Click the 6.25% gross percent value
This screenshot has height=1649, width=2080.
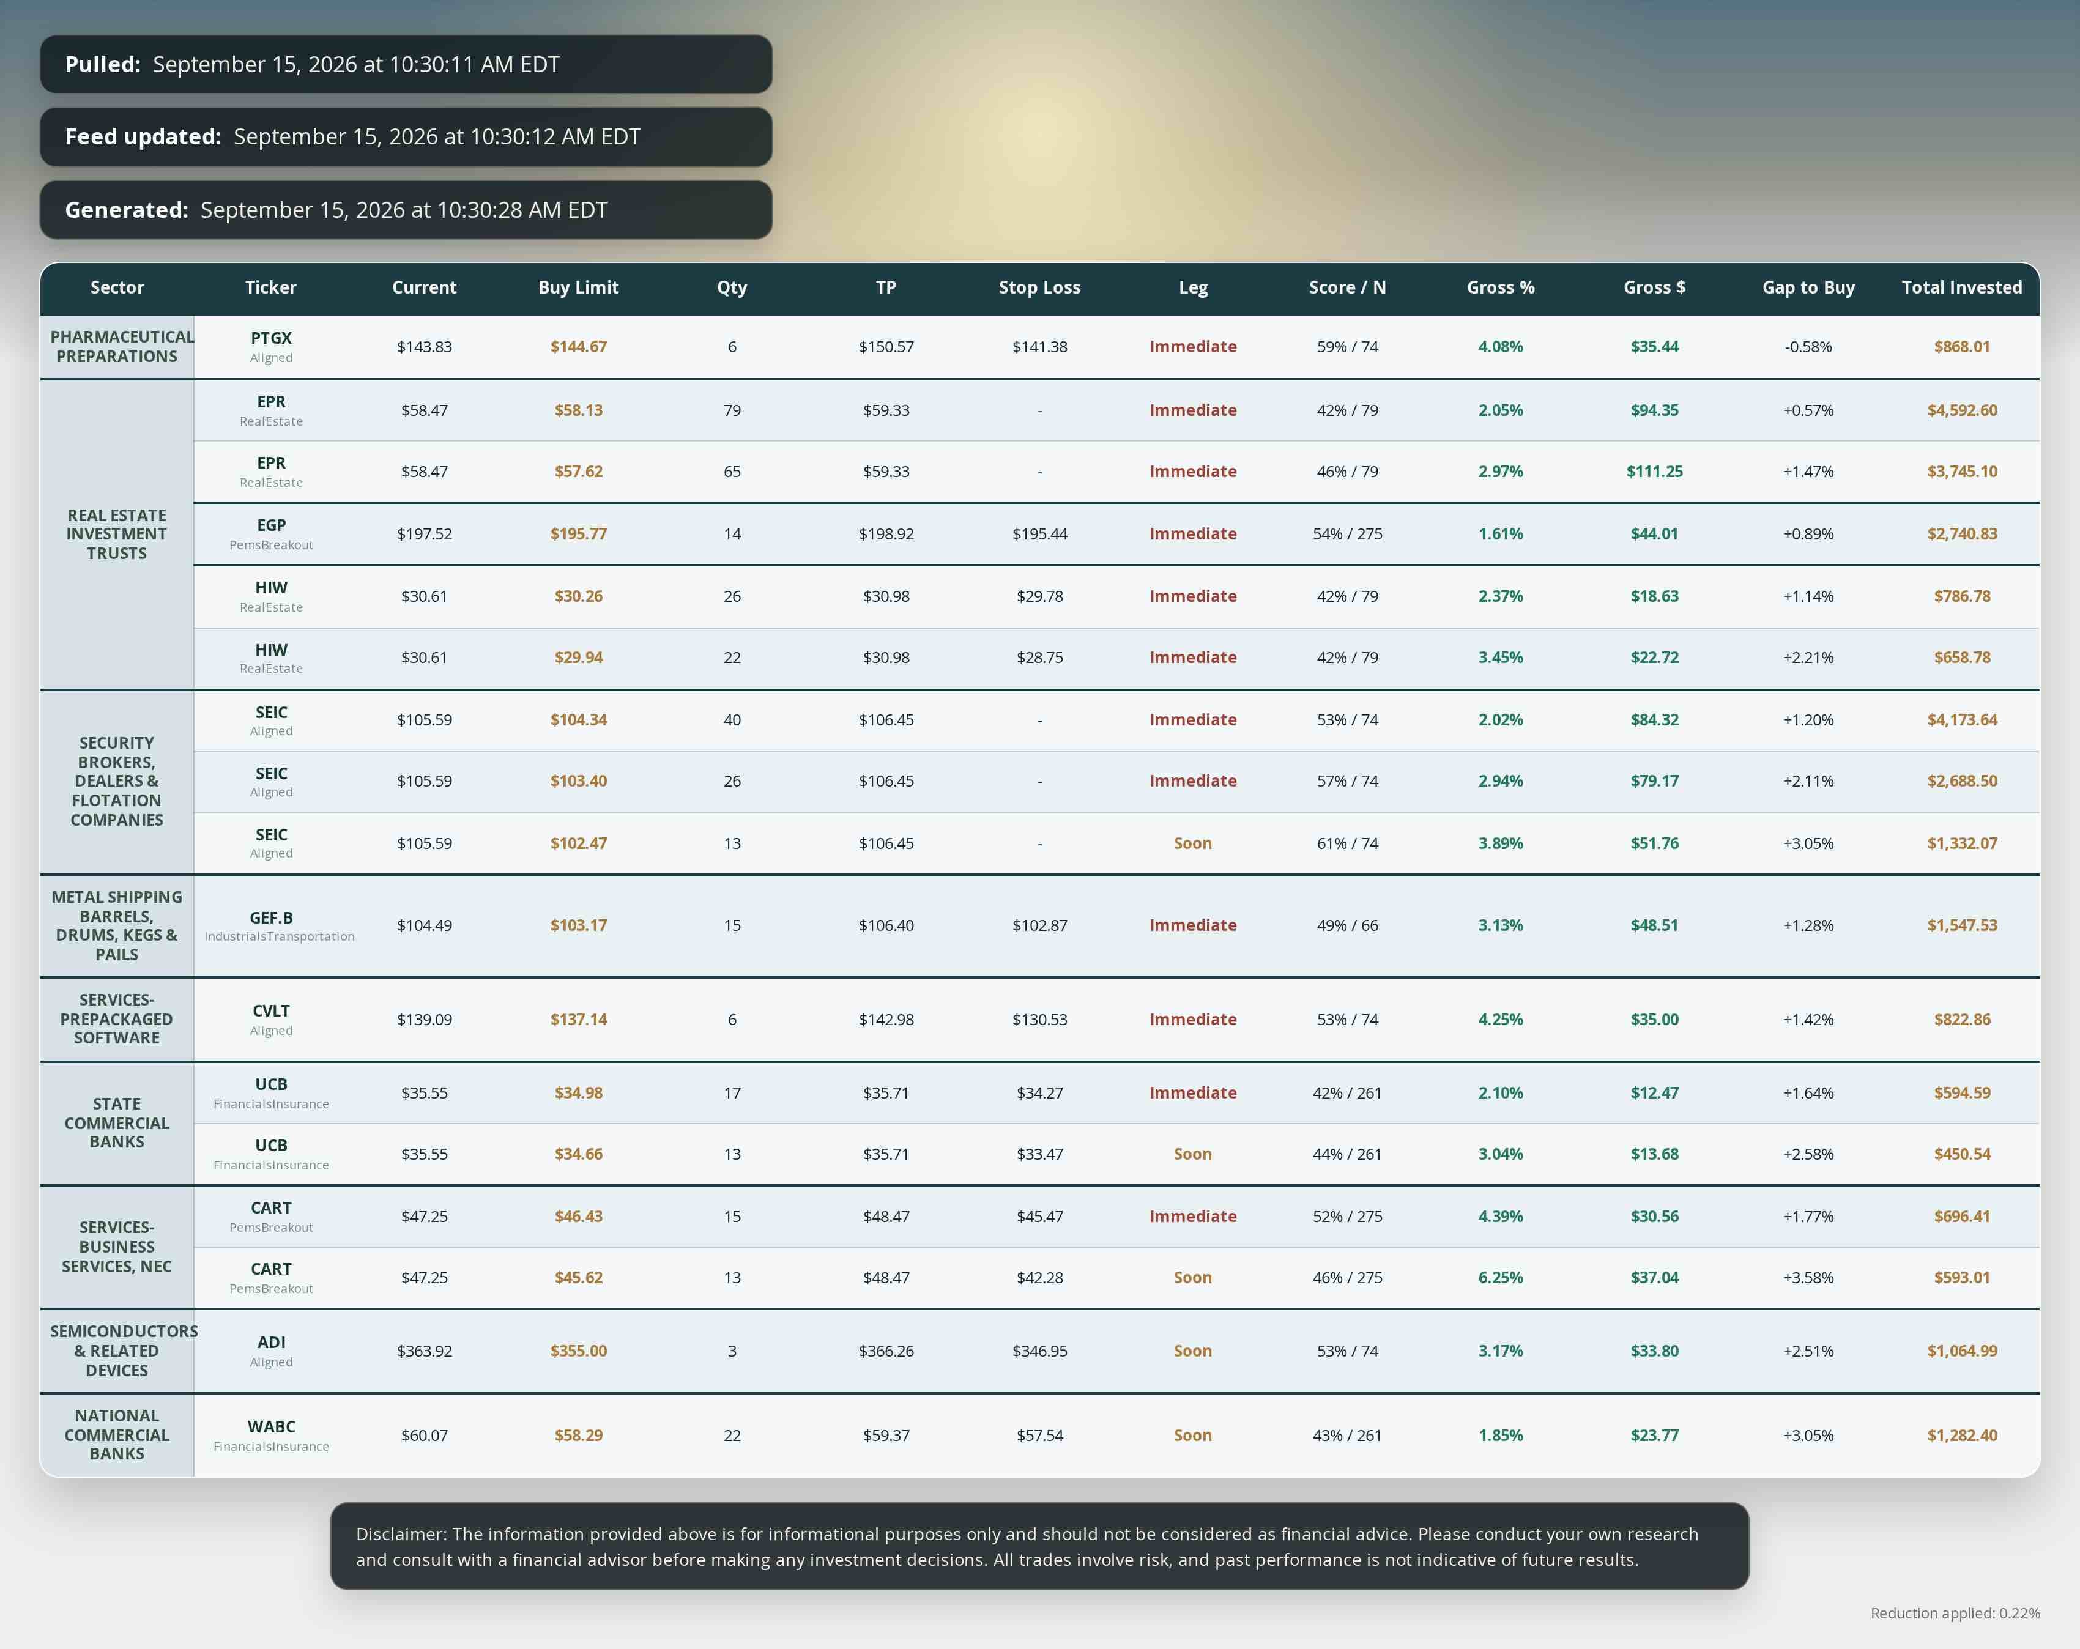point(1500,1278)
